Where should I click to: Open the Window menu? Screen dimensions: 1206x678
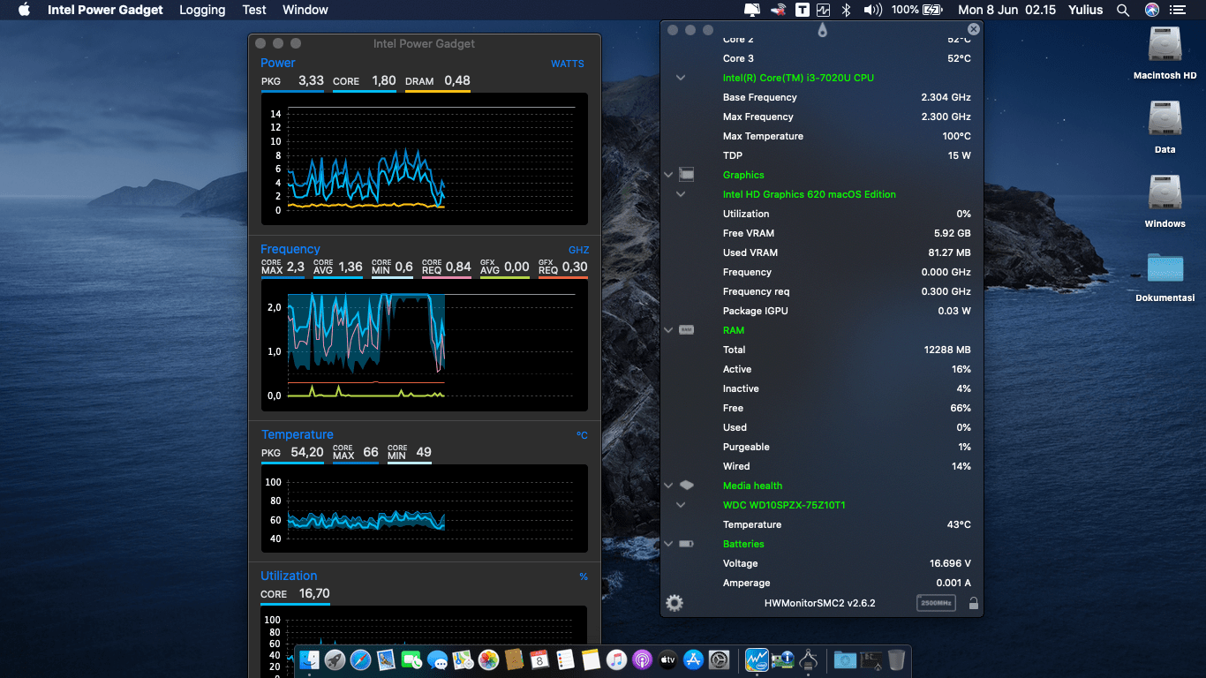point(305,10)
